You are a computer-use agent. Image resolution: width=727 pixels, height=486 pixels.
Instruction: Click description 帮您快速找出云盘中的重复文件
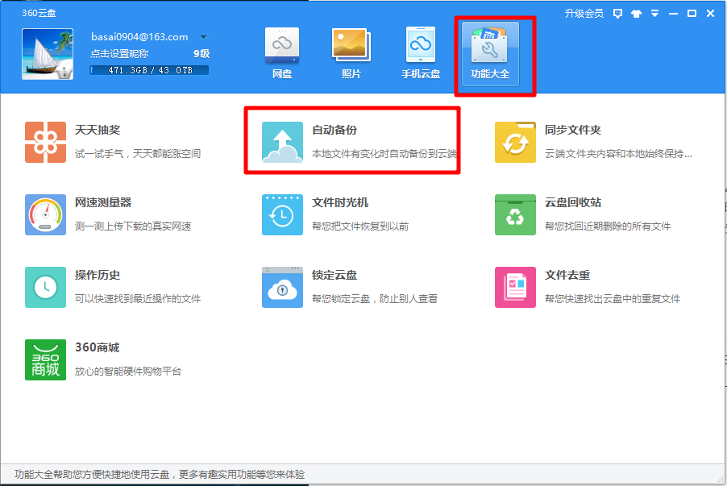pos(613,299)
